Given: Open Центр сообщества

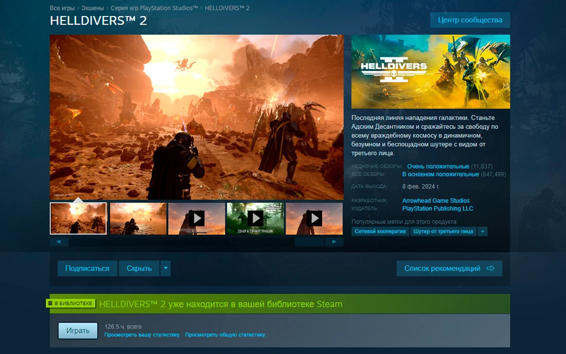Looking at the screenshot, I should [470, 20].
